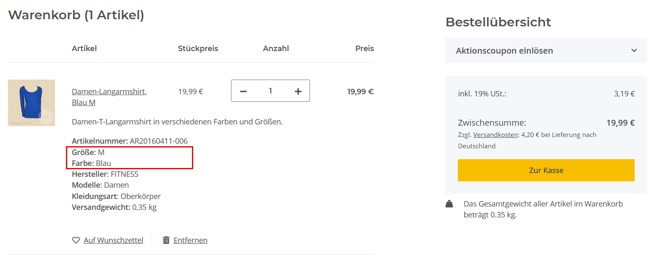Viewport: 654px width, 261px height.
Task: Click the Bestellübersicht heading
Action: point(498,22)
